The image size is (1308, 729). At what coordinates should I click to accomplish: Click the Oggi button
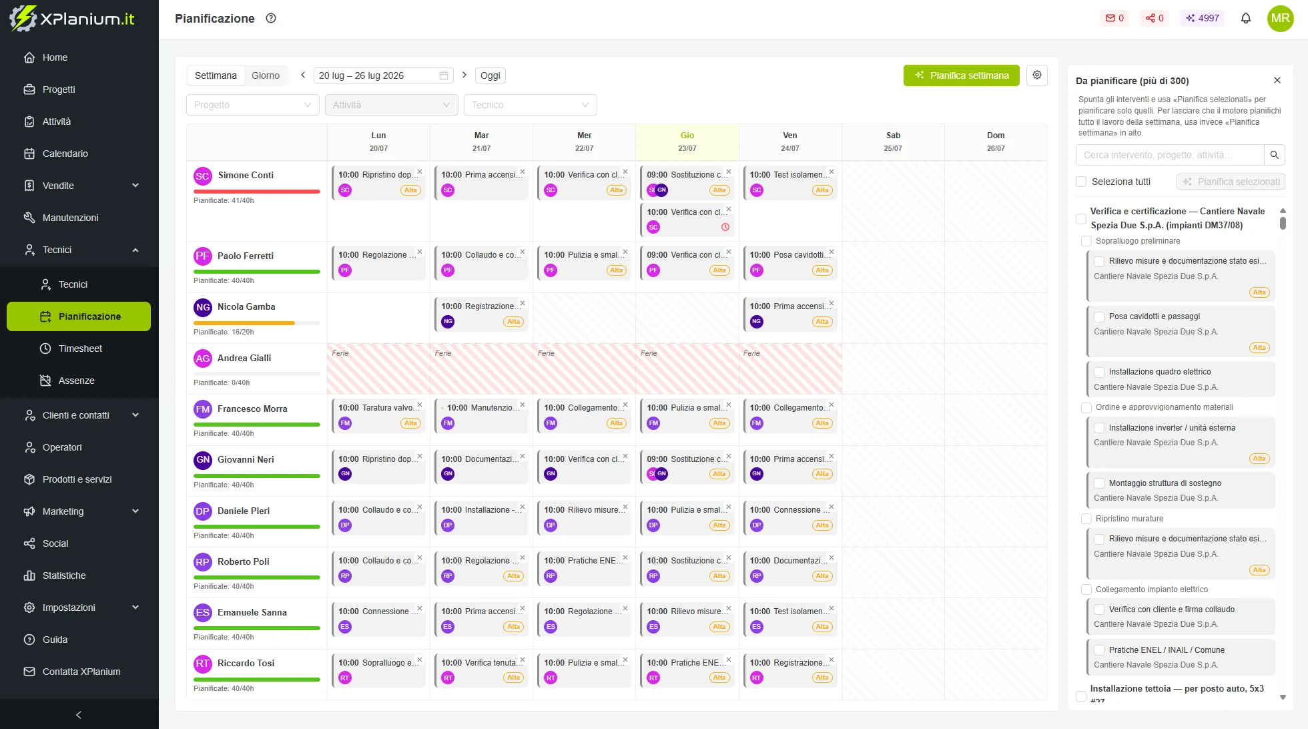tap(490, 75)
